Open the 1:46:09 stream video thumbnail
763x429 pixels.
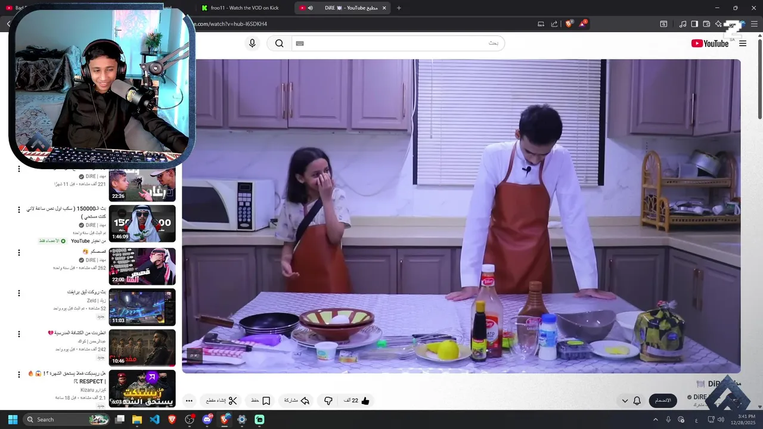(x=142, y=224)
